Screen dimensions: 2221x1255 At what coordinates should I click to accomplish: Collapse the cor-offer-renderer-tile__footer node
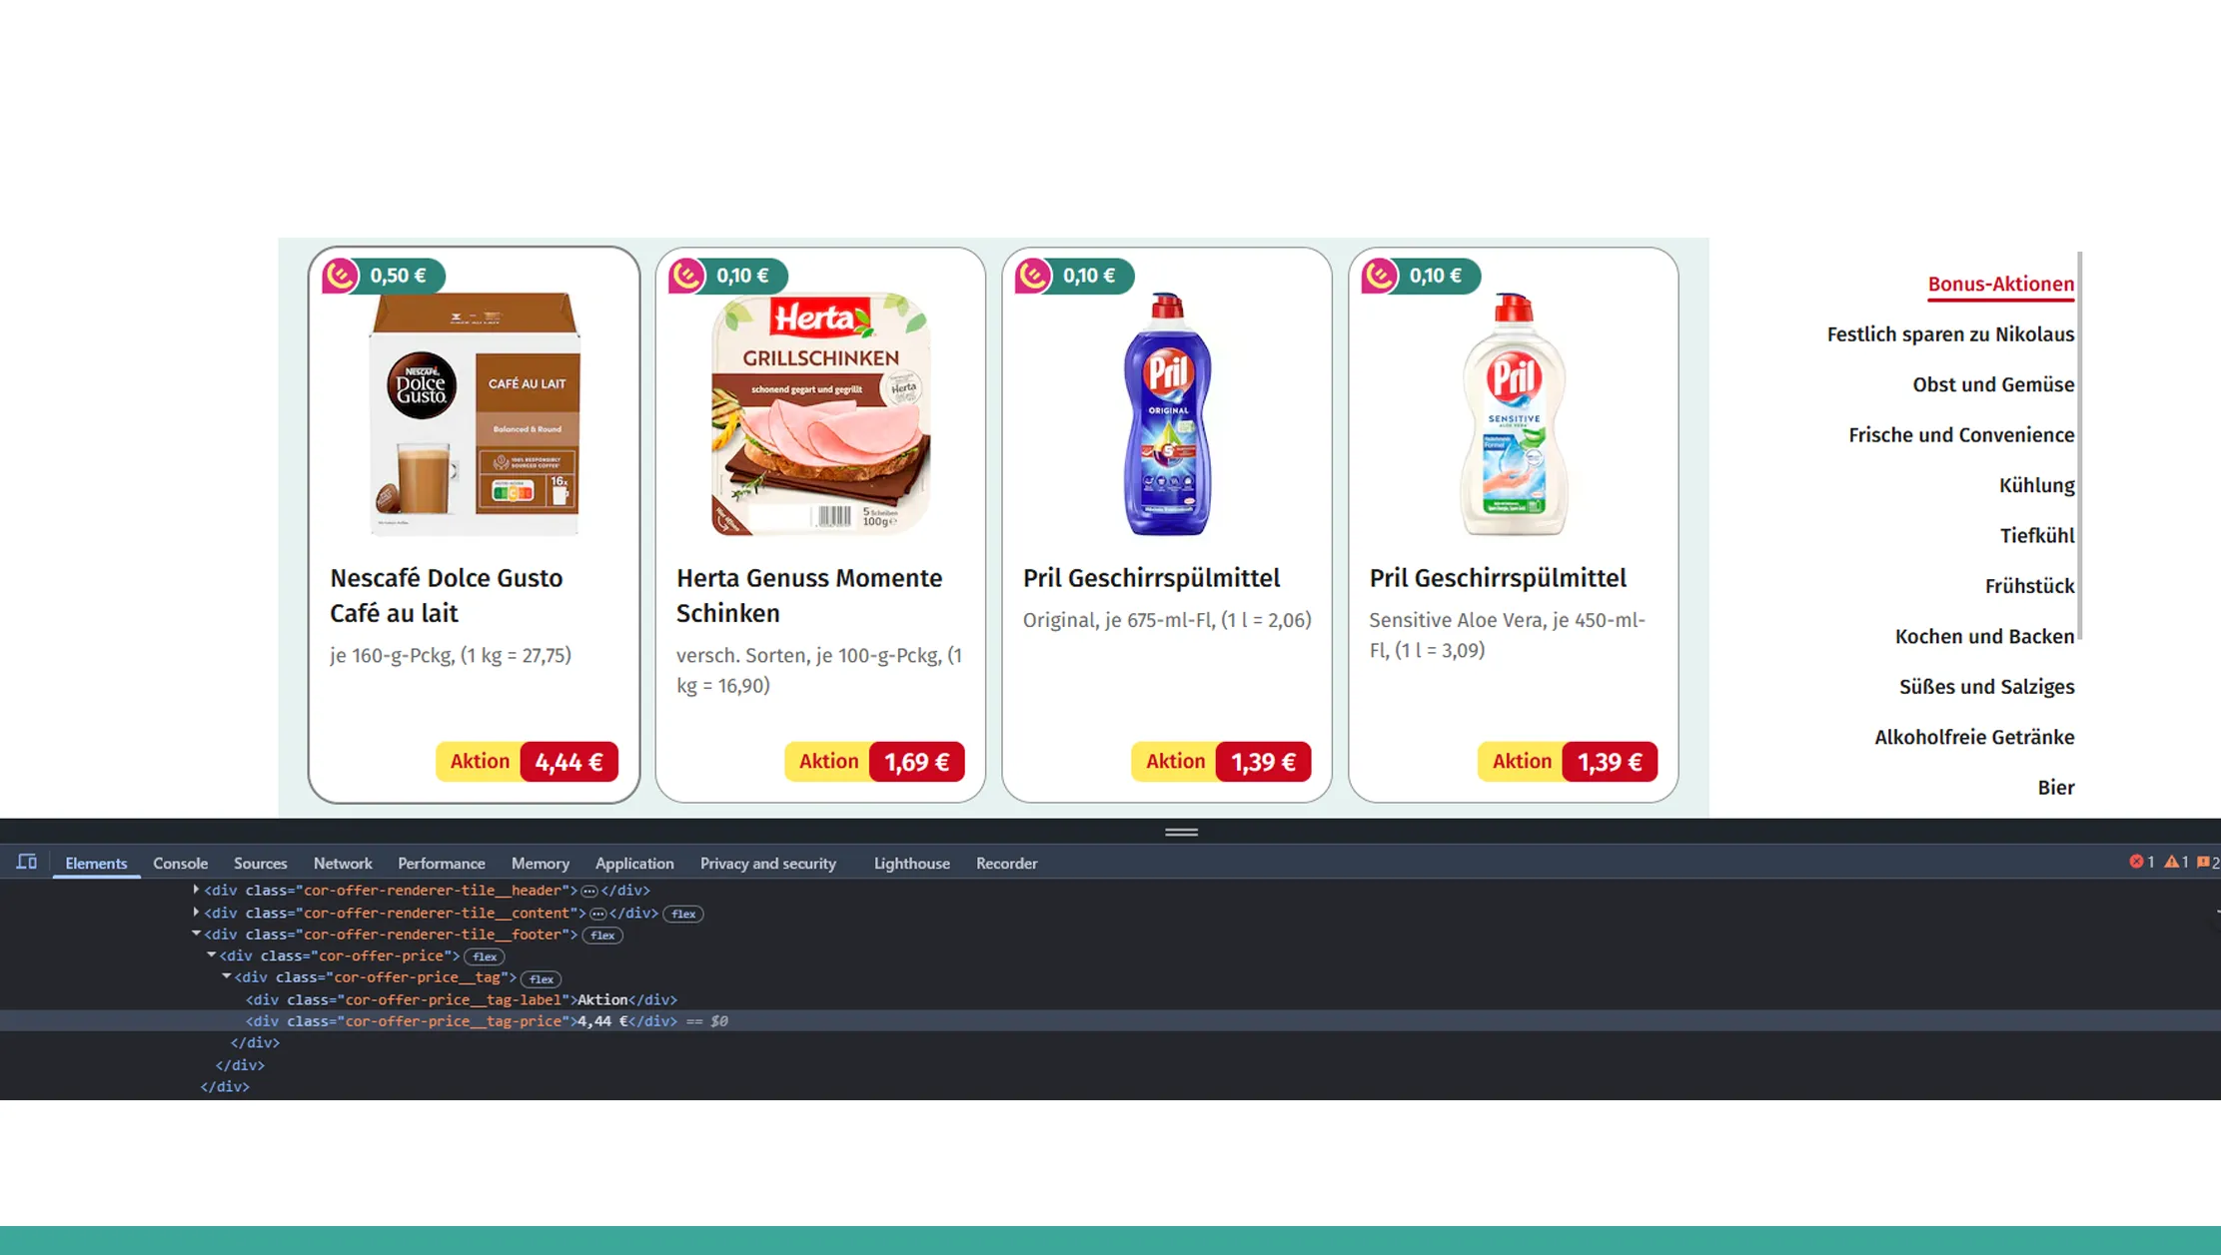click(196, 935)
